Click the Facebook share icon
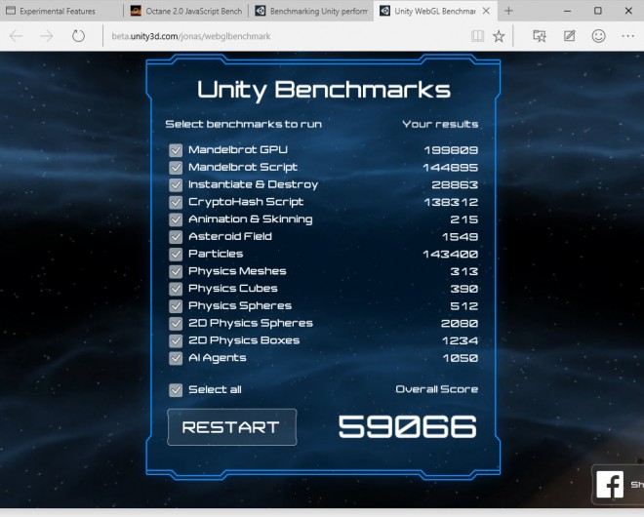Image resolution: width=644 pixels, height=517 pixels. 610,485
